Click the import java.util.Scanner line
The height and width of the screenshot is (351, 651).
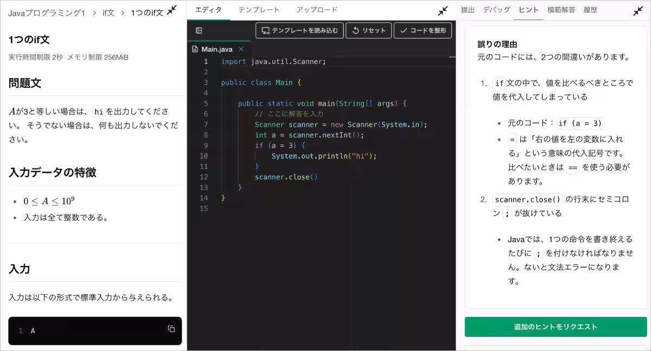273,61
